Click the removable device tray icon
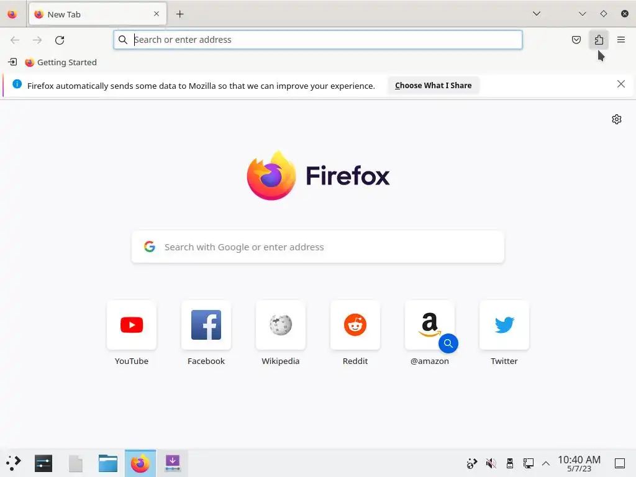This screenshot has height=477, width=636. coord(510,463)
